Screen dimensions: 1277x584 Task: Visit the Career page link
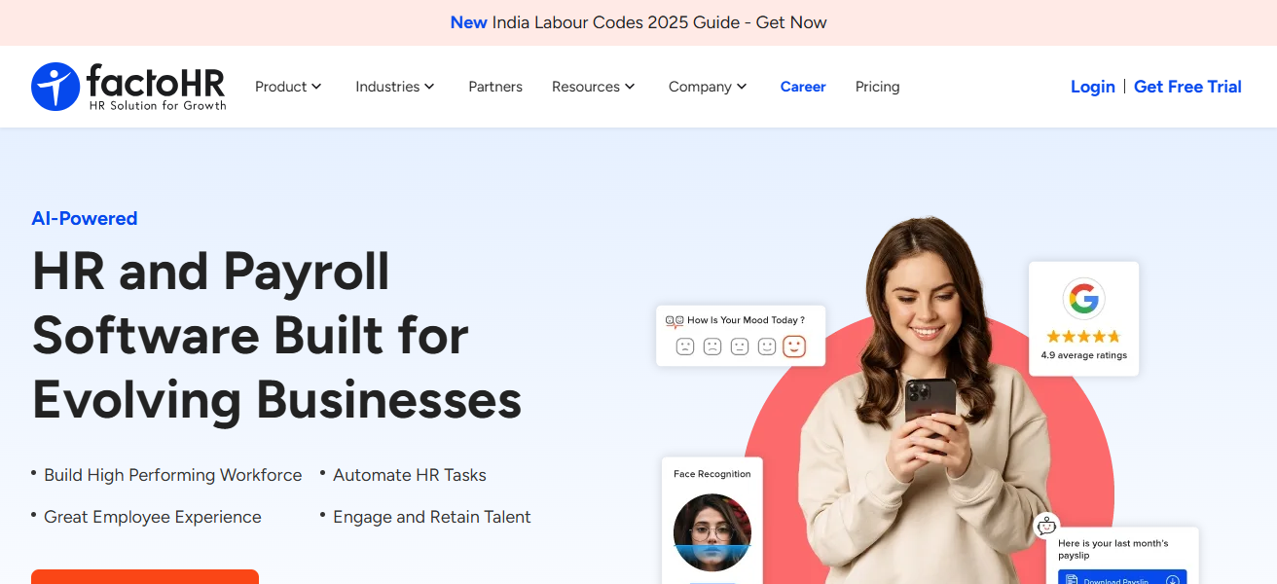tap(803, 87)
